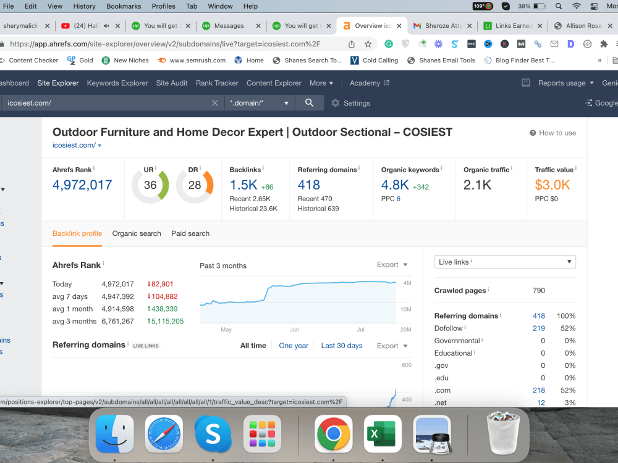The height and width of the screenshot is (463, 618).
Task: Open Content Explorer in navigation
Action: (x=274, y=83)
